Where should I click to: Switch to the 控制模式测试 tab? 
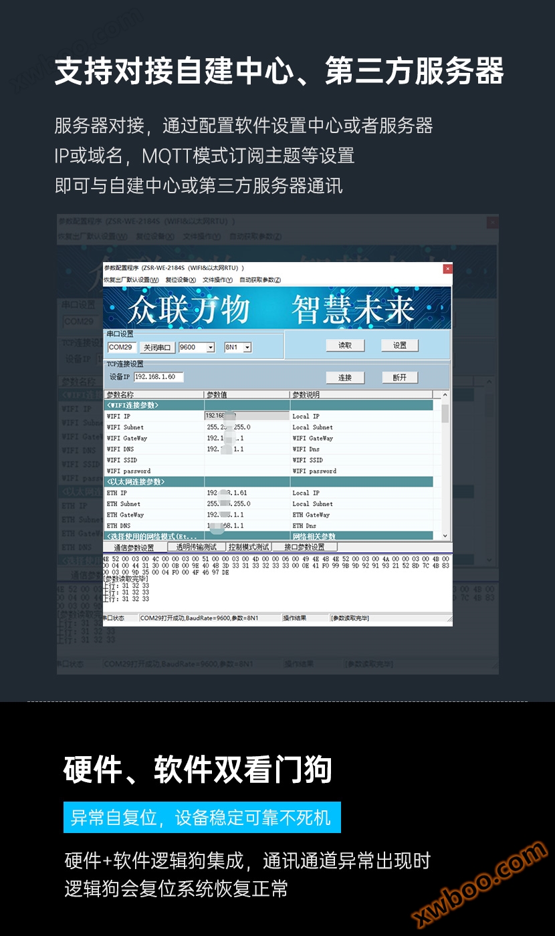[x=249, y=547]
